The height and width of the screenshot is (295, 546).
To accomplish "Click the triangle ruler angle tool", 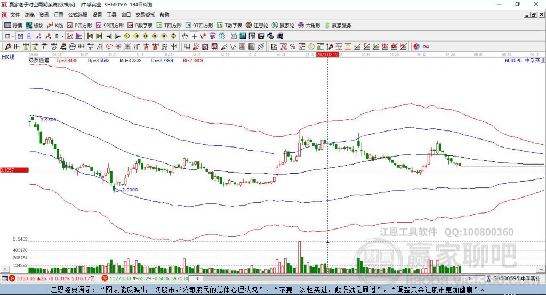I will click(x=100, y=47).
